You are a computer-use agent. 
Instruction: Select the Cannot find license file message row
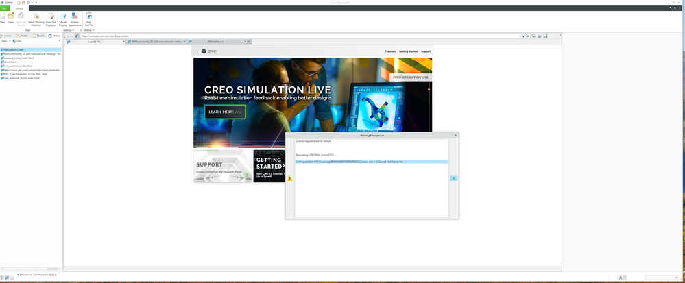pyautogui.click(x=372, y=162)
